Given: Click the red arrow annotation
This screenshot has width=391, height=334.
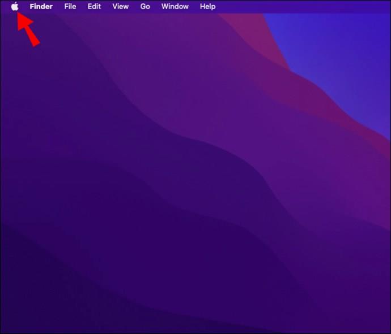Looking at the screenshot, I should 28,29.
